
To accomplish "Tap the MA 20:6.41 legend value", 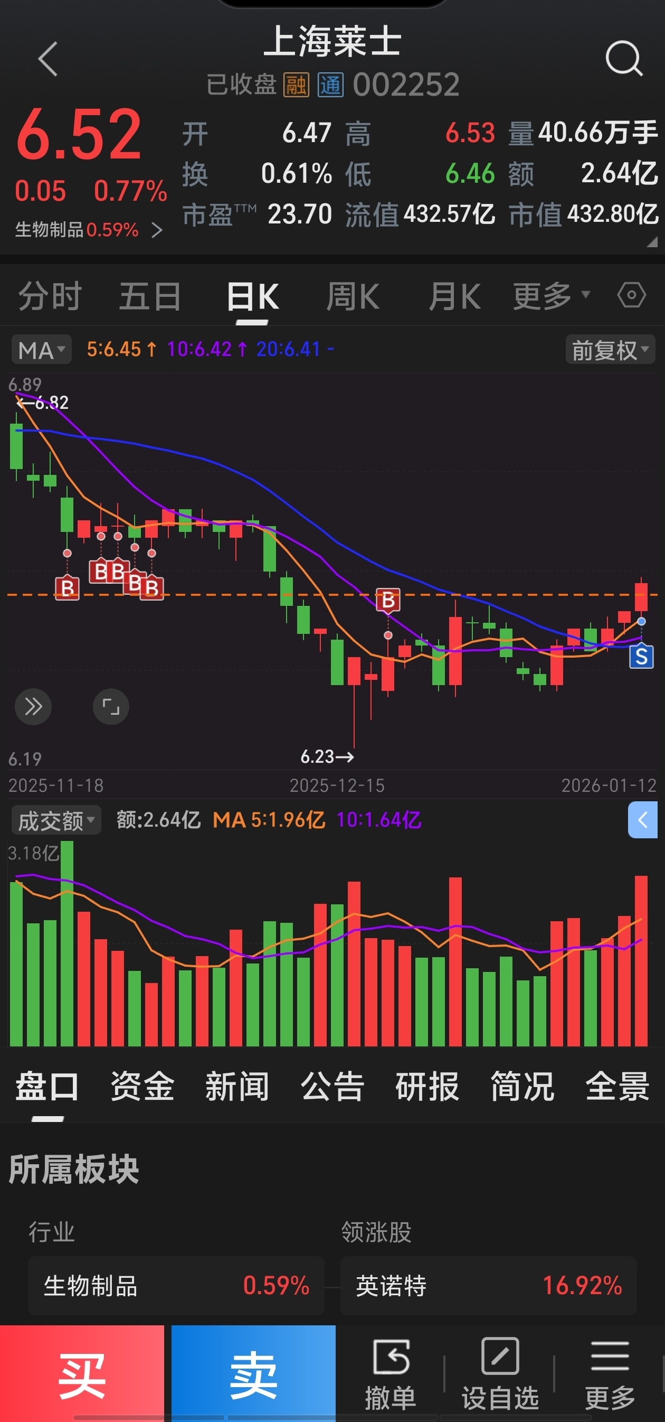I will pyautogui.click(x=295, y=350).
